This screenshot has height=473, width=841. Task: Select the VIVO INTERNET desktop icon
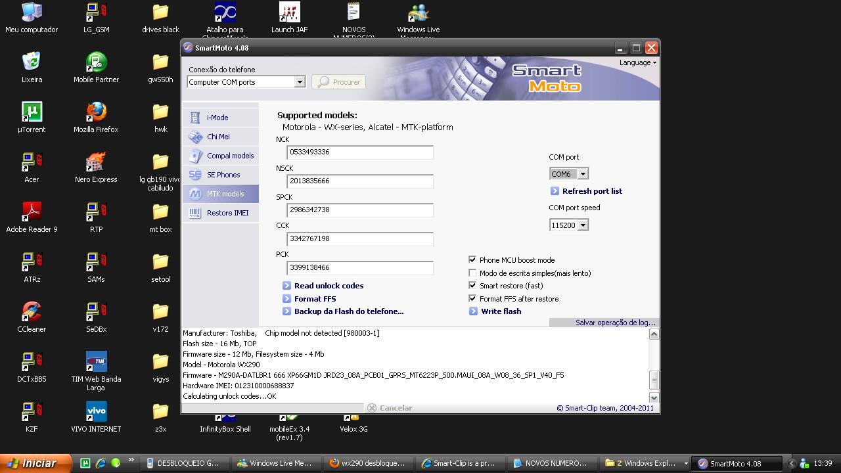pos(97,417)
